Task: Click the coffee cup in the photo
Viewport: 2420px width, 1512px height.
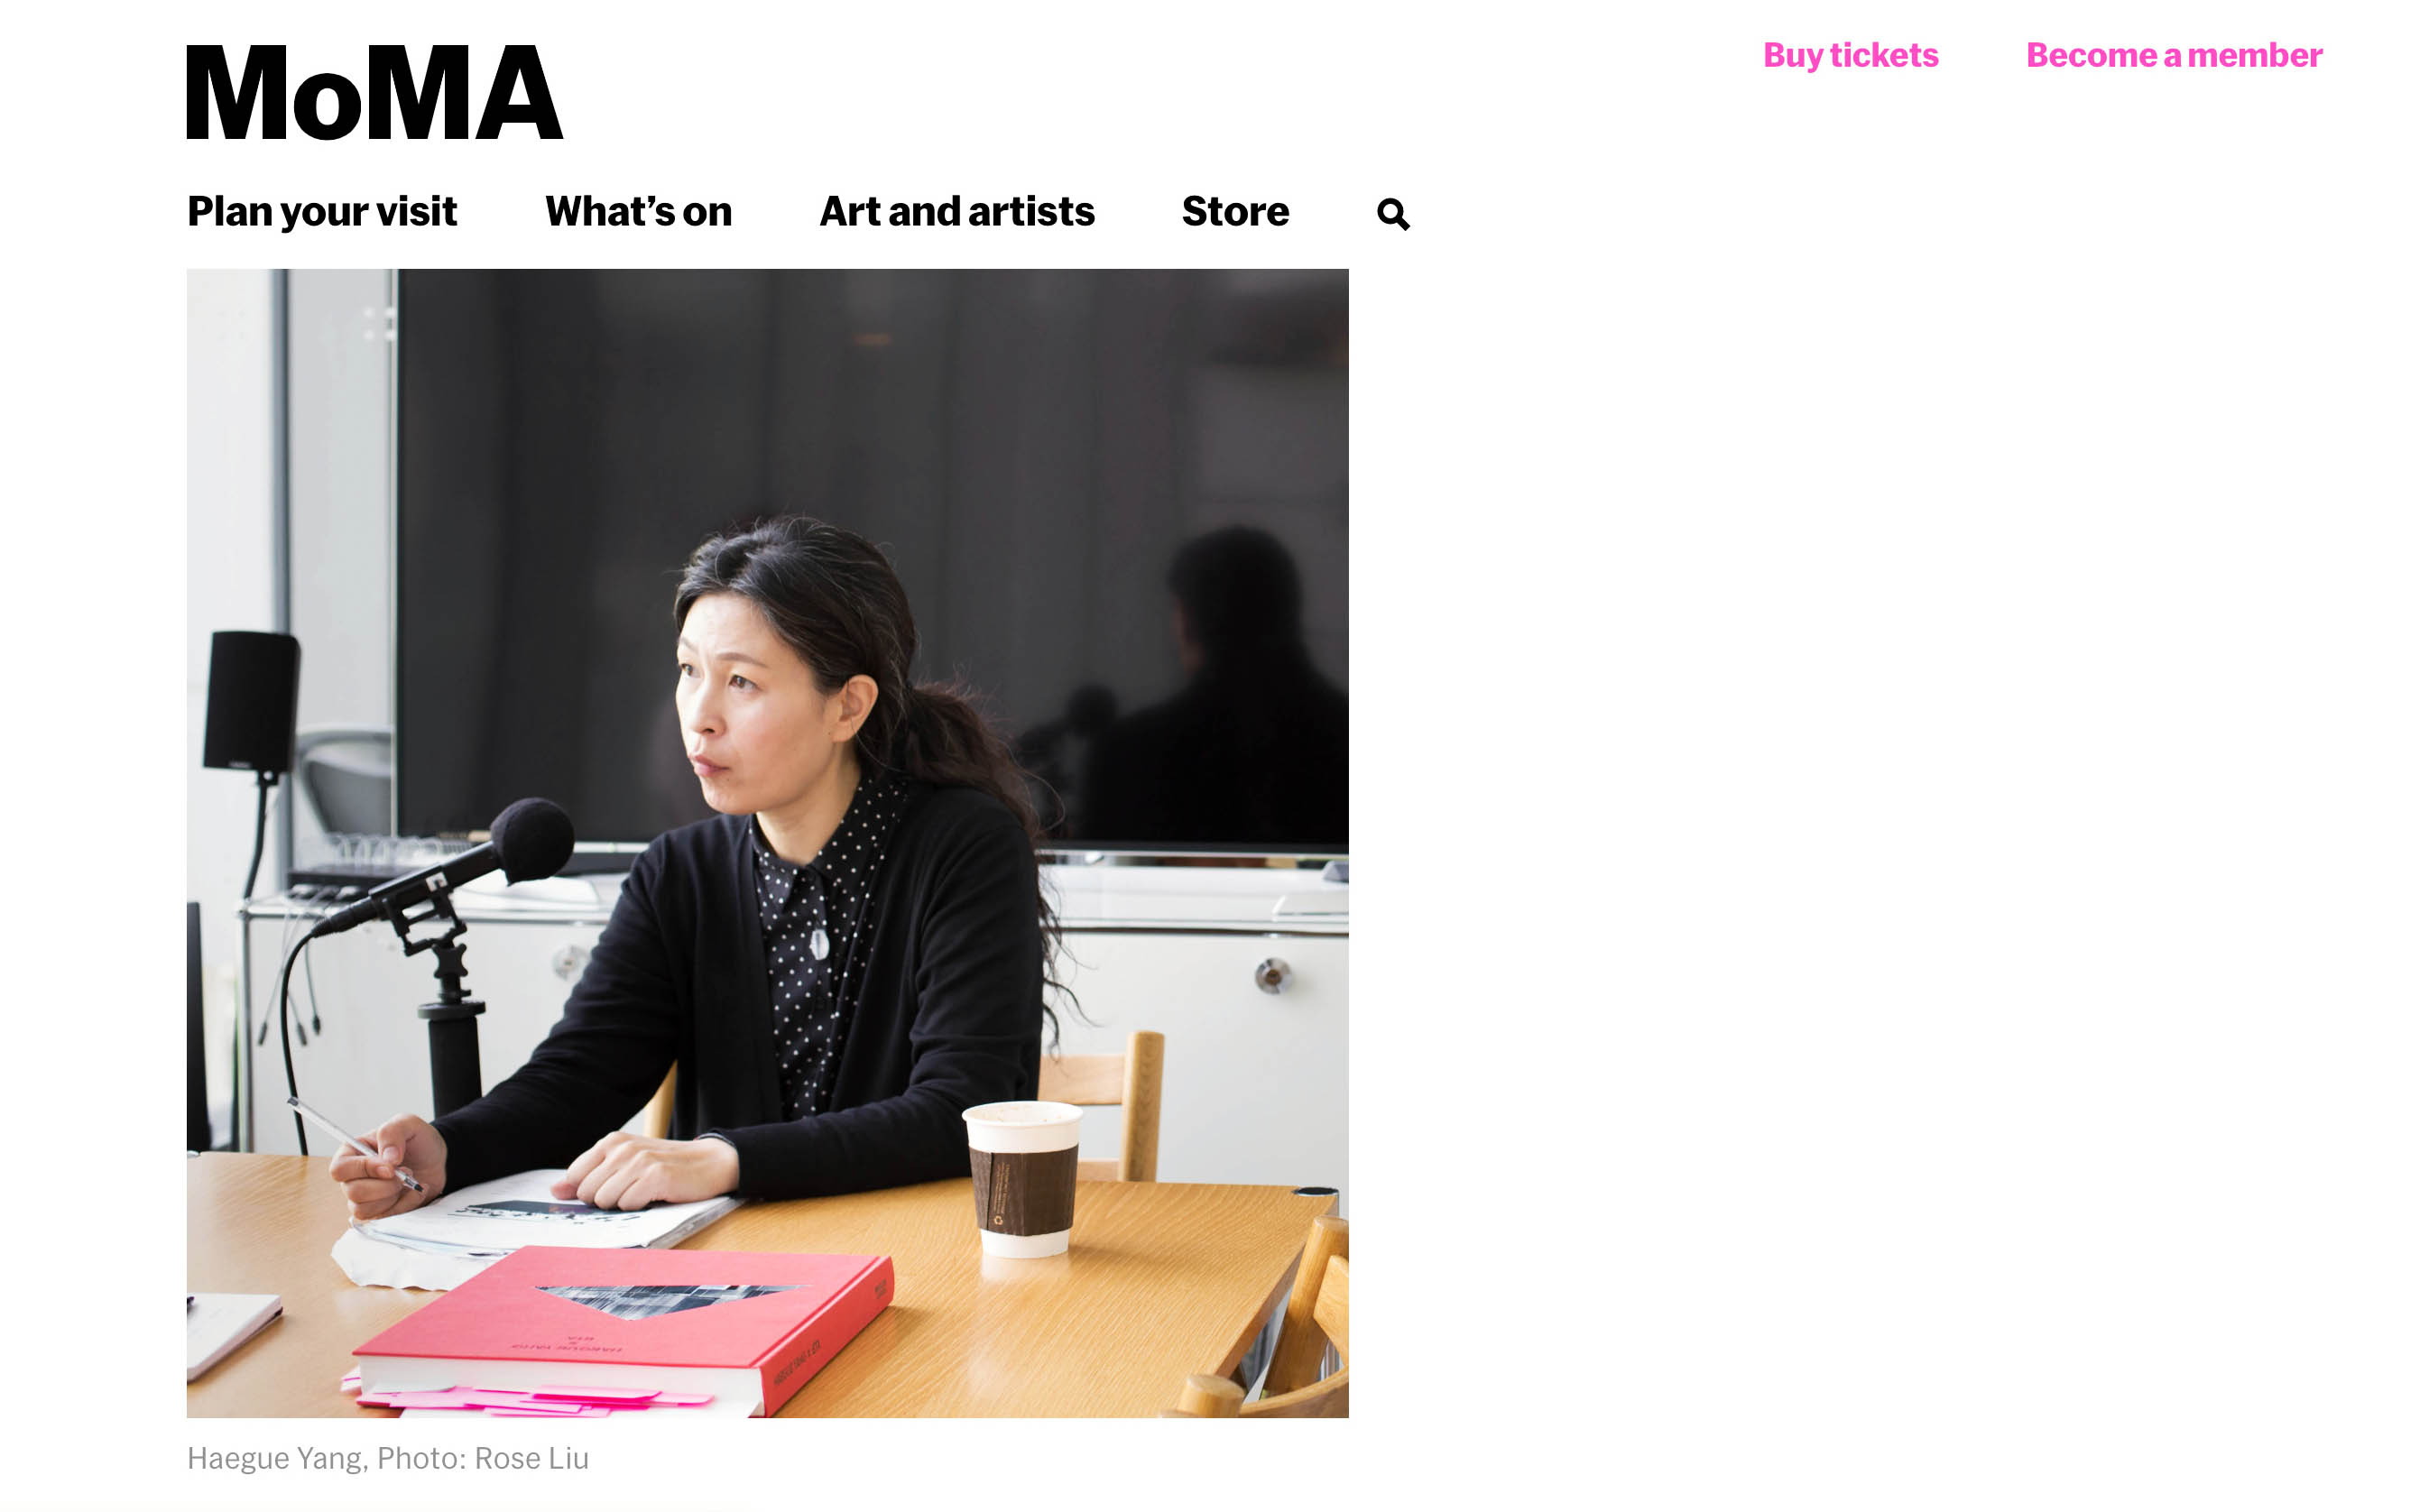Action: [1022, 1179]
